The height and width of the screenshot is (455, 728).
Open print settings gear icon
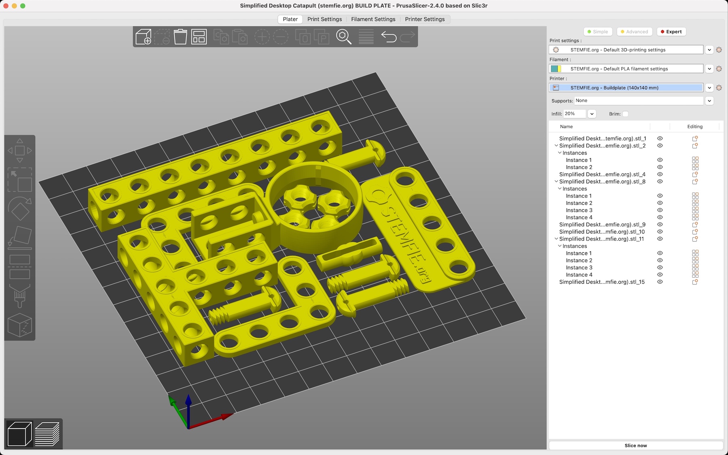click(x=719, y=50)
